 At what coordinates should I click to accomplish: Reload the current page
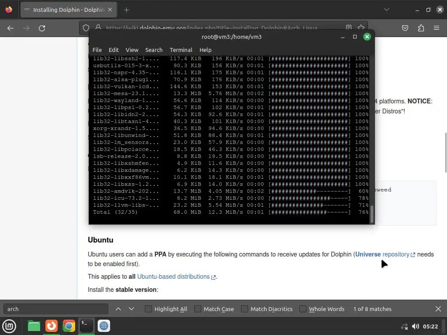pos(42,28)
